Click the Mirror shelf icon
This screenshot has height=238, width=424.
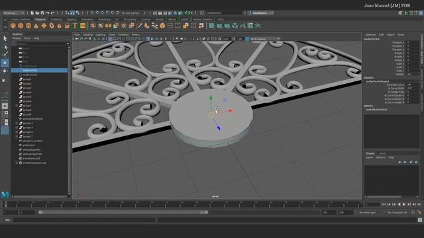(x=108, y=26)
